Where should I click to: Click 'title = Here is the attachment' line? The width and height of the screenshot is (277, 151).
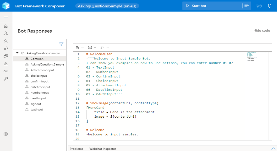[124, 112]
